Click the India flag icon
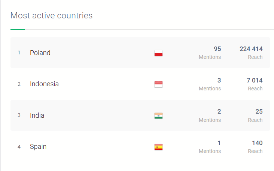Image resolution: width=274 pixels, height=171 pixels. (x=158, y=116)
